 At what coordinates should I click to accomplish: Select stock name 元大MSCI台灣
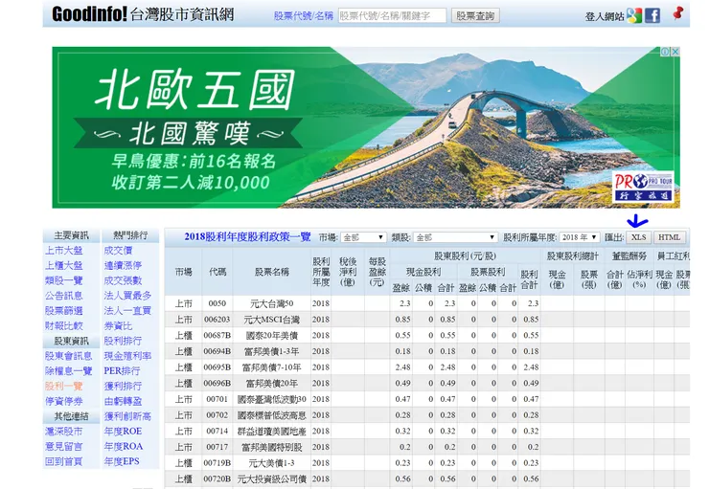click(272, 320)
